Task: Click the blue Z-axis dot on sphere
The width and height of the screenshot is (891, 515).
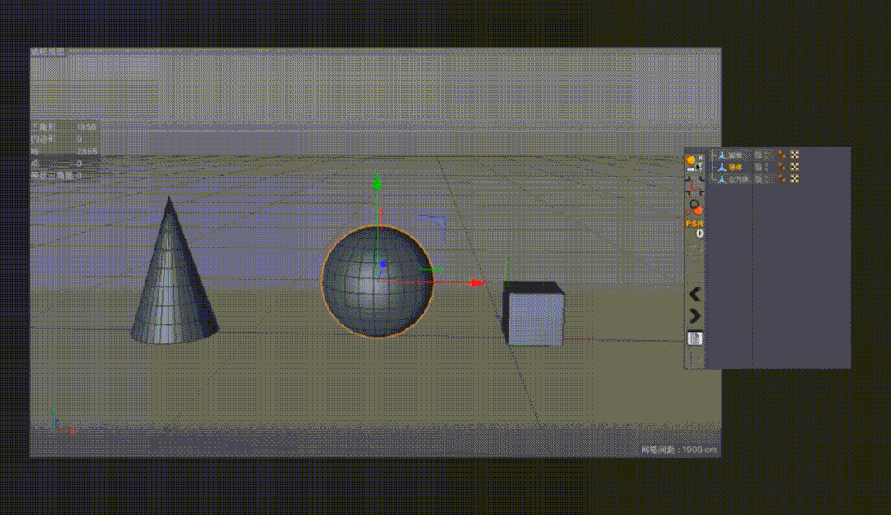Action: pyautogui.click(x=383, y=264)
